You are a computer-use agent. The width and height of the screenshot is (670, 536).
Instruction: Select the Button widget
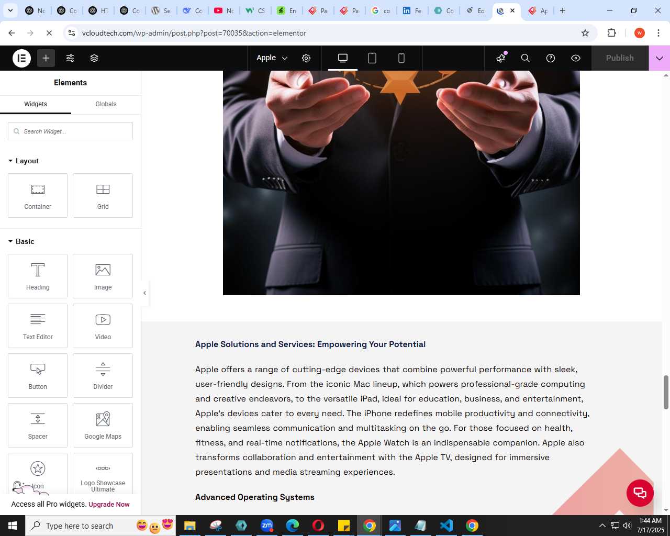point(38,375)
